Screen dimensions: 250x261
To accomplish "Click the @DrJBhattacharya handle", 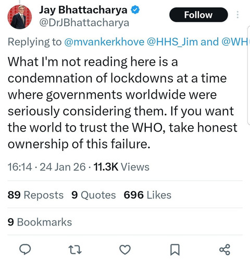I will click(84, 23).
